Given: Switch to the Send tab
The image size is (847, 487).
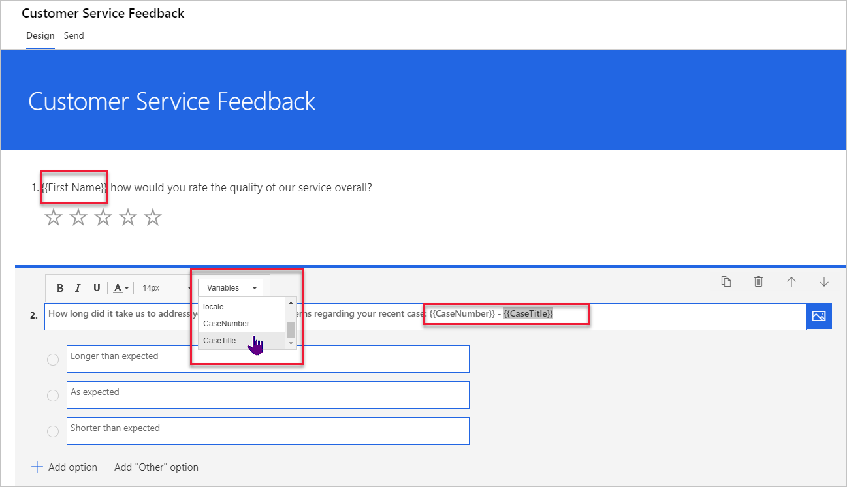Looking at the screenshot, I should pos(74,35).
